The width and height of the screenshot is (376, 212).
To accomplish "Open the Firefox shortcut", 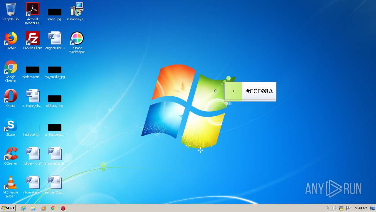I will (x=11, y=41).
